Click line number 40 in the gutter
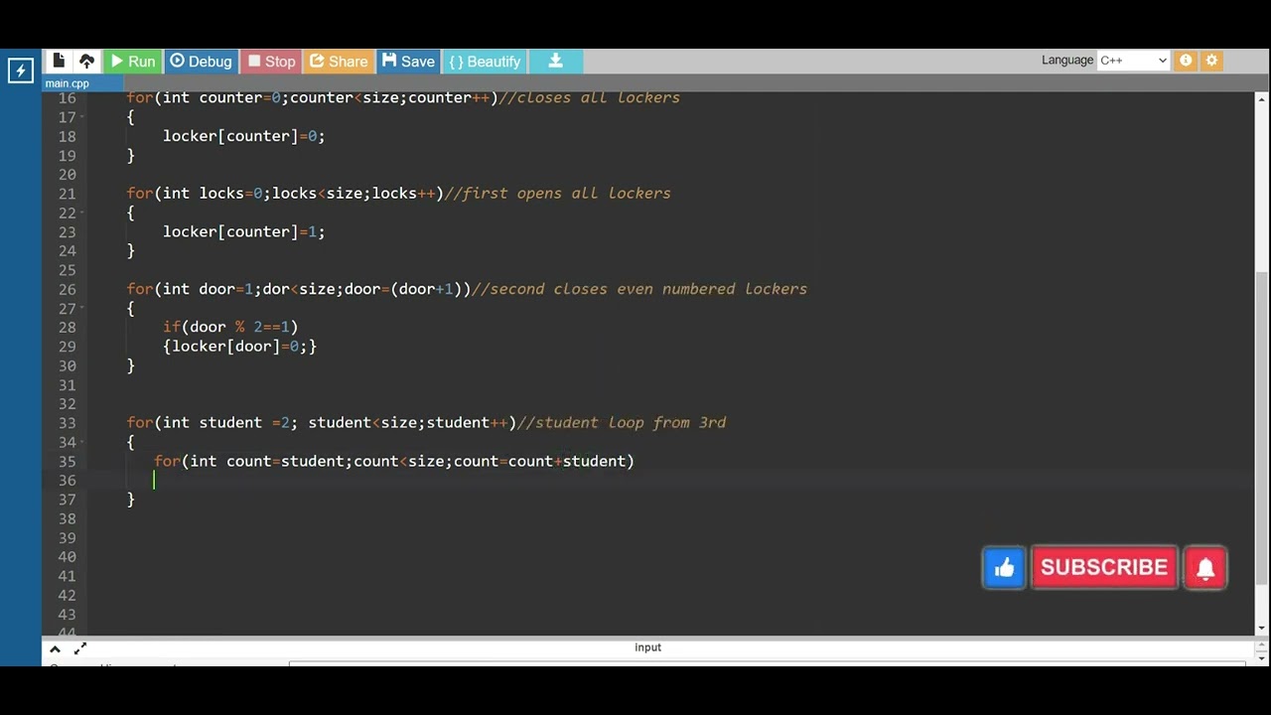Screen dimensions: 1271x715 click(67, 557)
